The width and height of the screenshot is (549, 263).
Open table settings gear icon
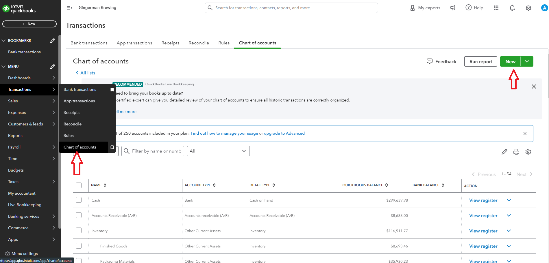click(x=528, y=152)
